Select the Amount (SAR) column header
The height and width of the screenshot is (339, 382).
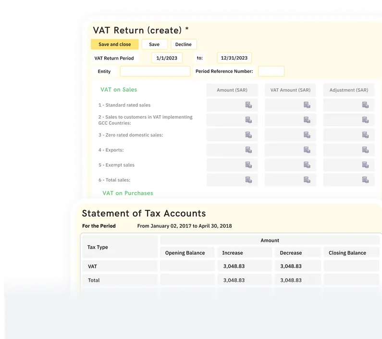point(232,90)
